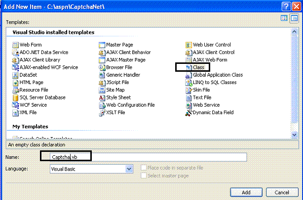Image resolution: width=303 pixels, height=200 pixels.
Task: Select the Text File icon
Action: (x=189, y=97)
